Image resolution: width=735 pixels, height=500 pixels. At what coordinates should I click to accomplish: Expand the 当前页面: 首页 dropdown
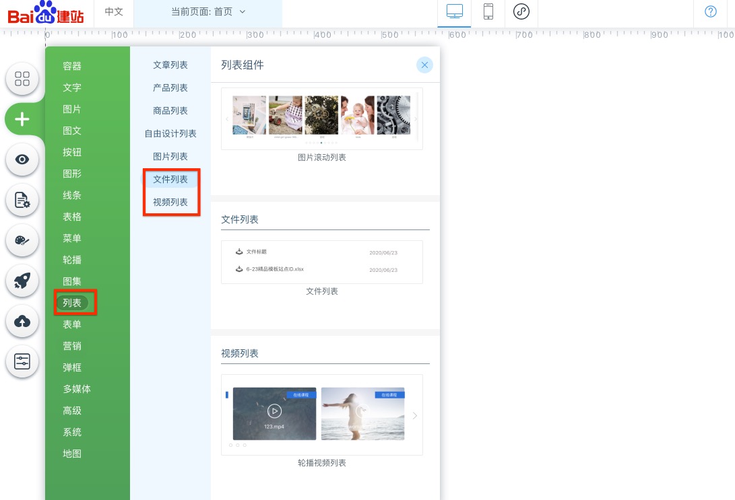click(x=208, y=11)
